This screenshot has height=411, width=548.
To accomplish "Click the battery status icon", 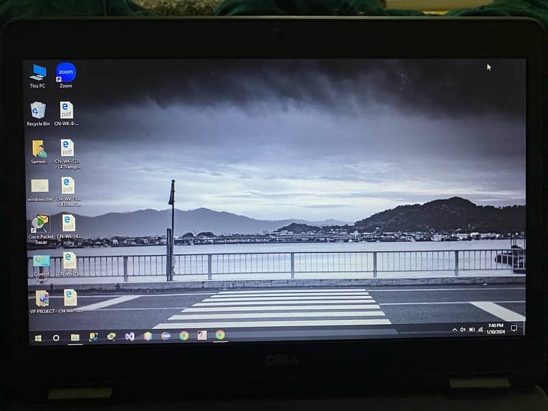I will tap(472, 329).
